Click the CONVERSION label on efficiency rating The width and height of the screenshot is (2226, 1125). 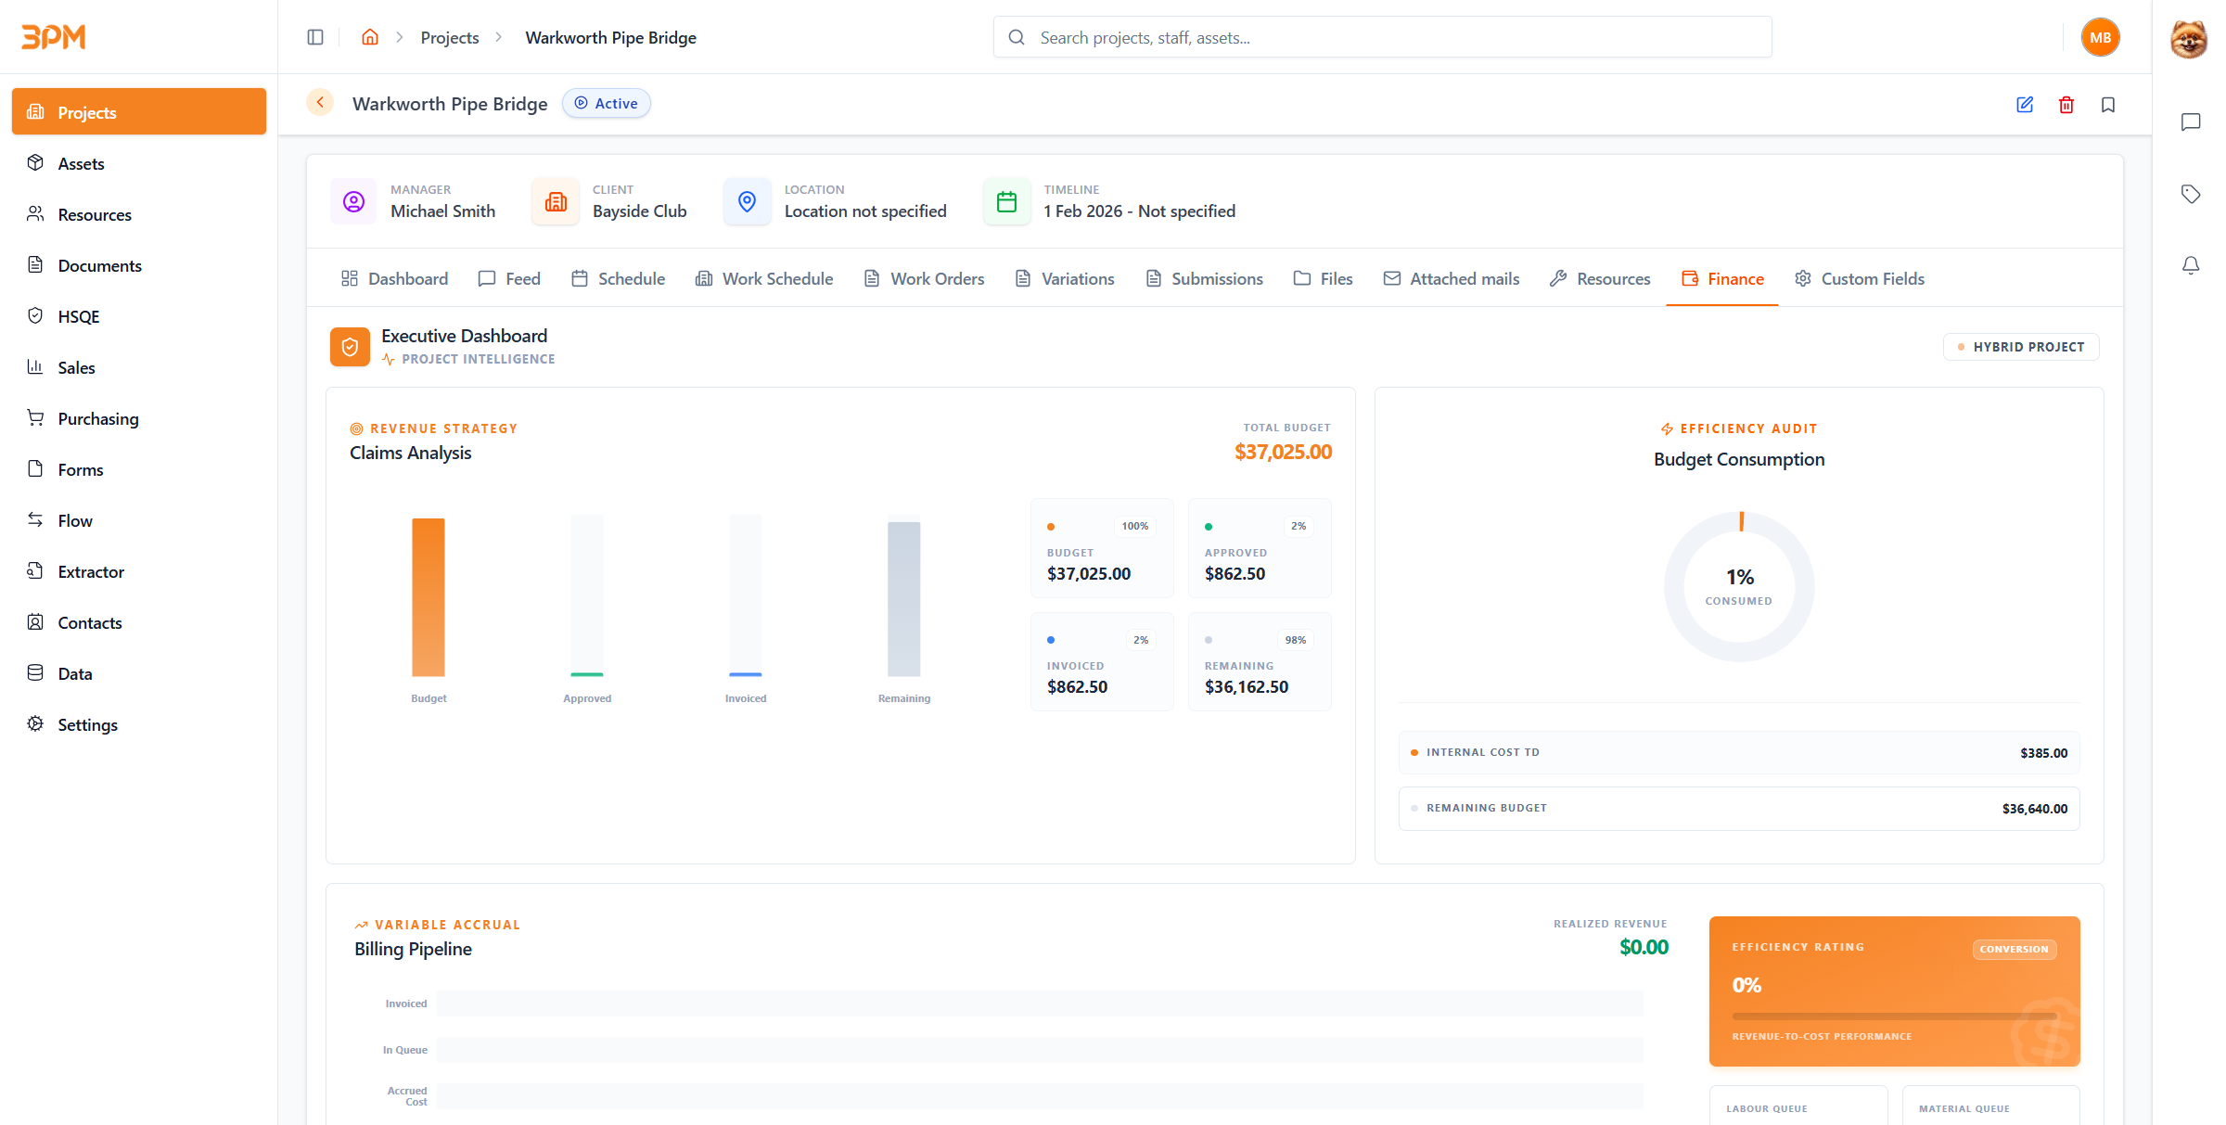point(2014,949)
